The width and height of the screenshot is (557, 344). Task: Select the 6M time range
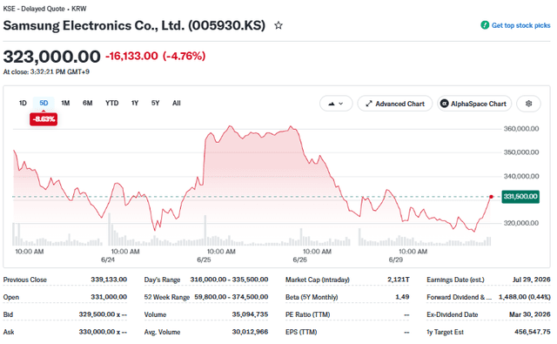pos(87,103)
